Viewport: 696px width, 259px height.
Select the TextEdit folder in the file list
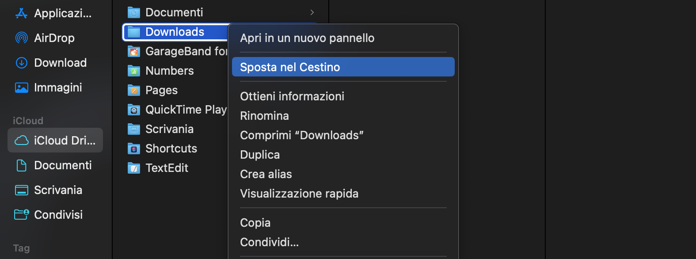point(167,168)
